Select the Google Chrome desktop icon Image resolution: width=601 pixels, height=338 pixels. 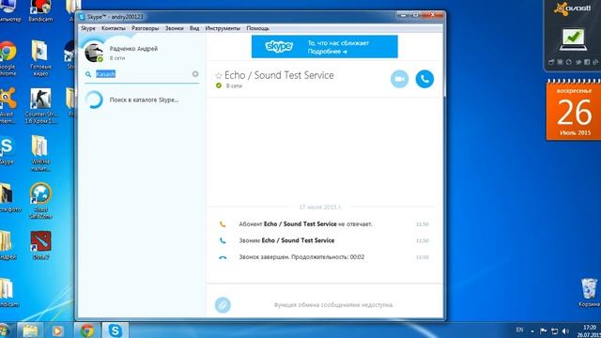[x=8, y=57]
